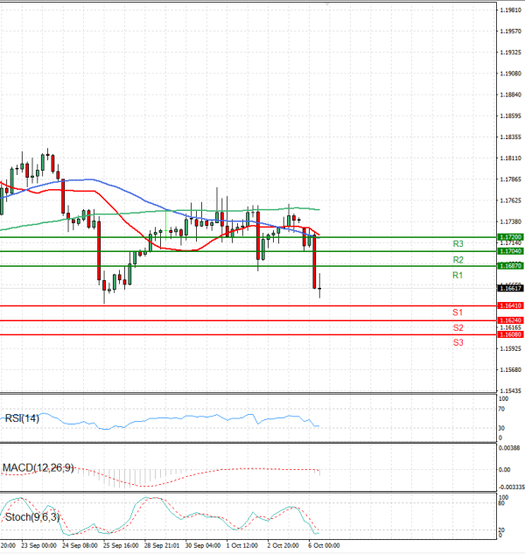Click the 1.16240 red price tag

click(510, 320)
